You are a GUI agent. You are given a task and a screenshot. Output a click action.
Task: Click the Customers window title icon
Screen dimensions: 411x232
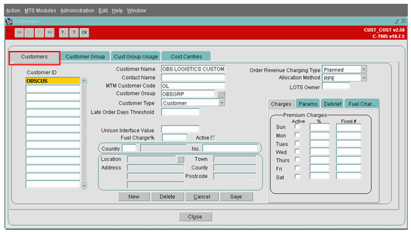click(9, 22)
